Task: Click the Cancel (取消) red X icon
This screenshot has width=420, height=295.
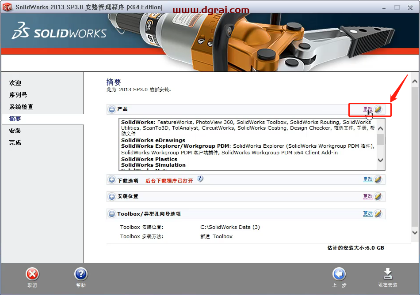Action: (32, 274)
